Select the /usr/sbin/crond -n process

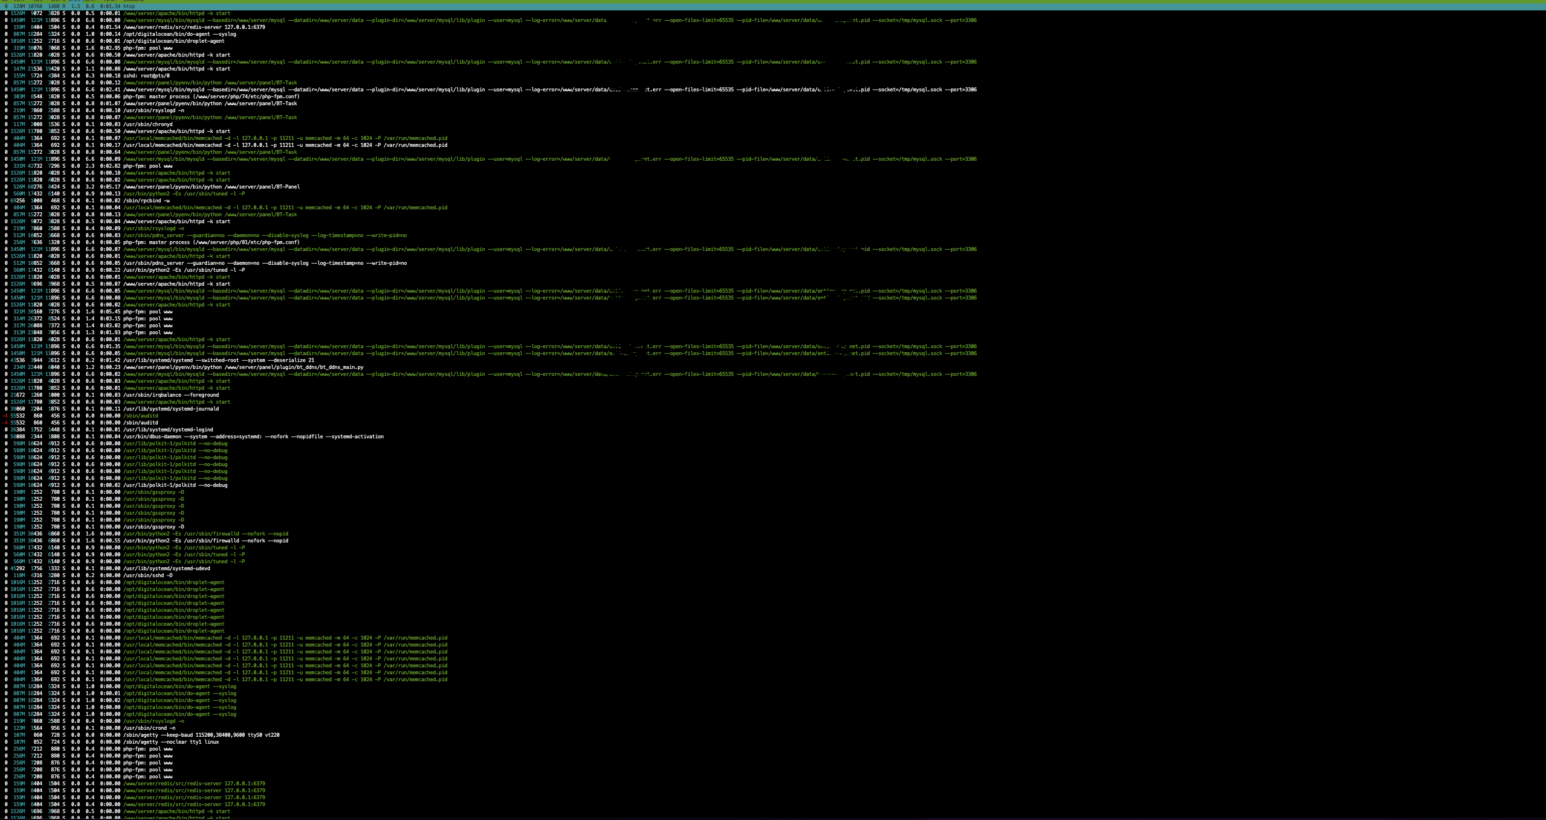[x=149, y=727]
